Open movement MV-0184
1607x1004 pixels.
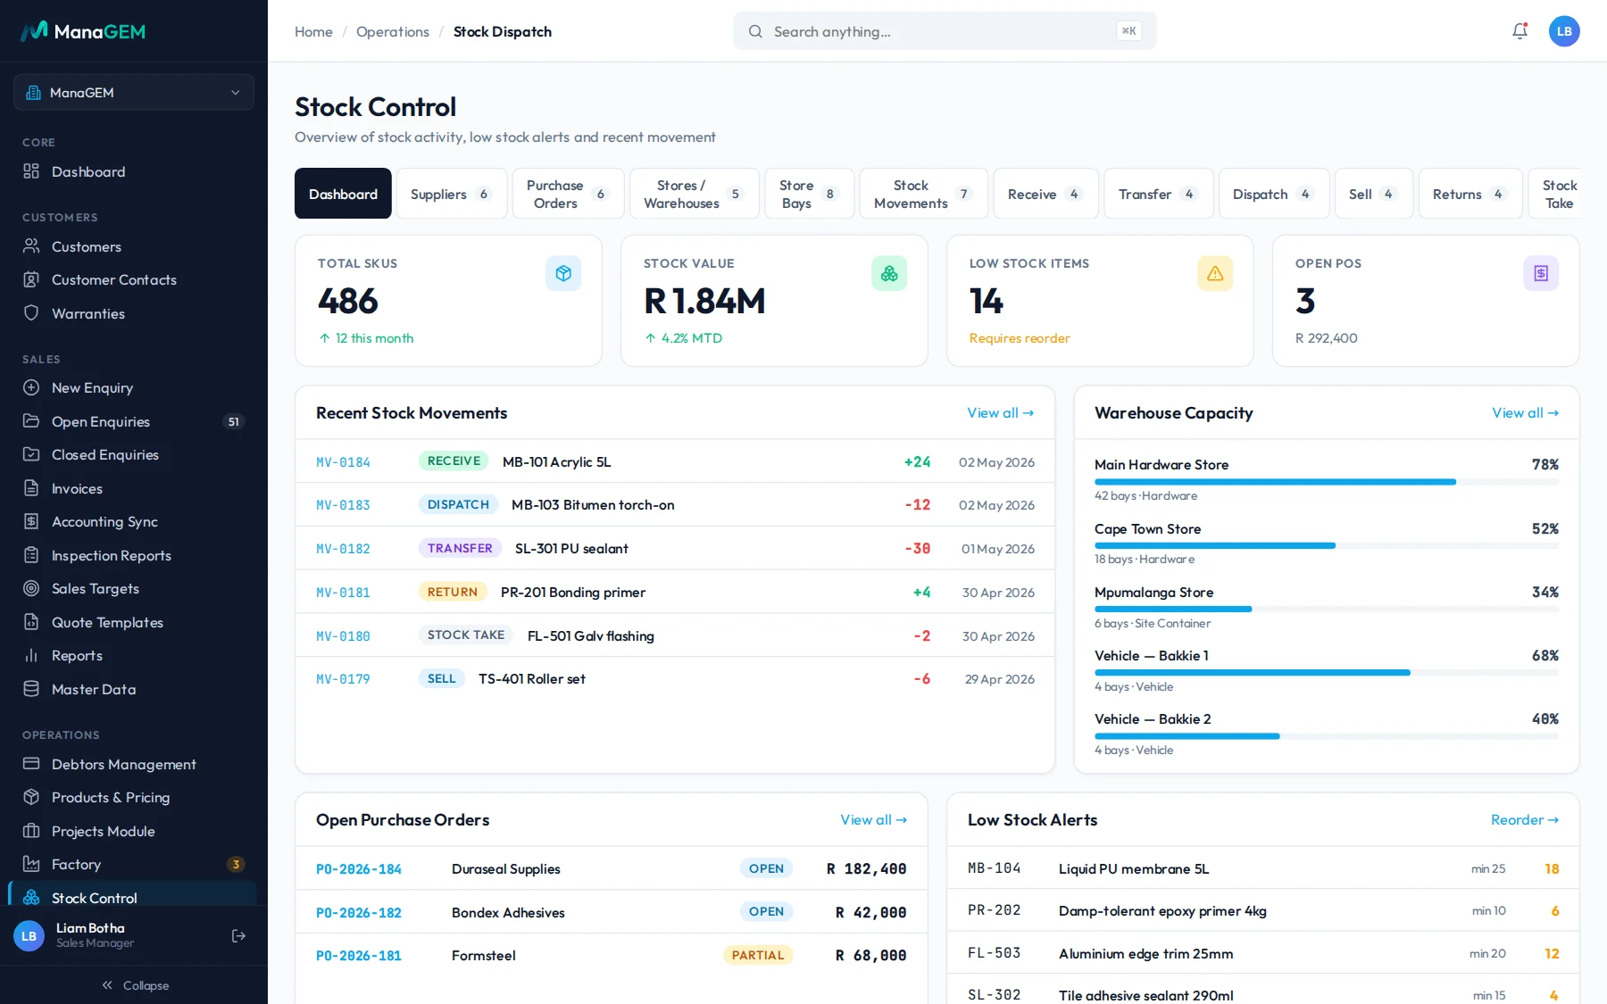[675, 461]
